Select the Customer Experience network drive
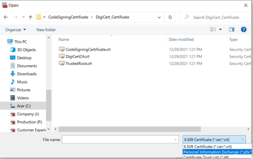This screenshot has height=159, width=253. point(32,130)
